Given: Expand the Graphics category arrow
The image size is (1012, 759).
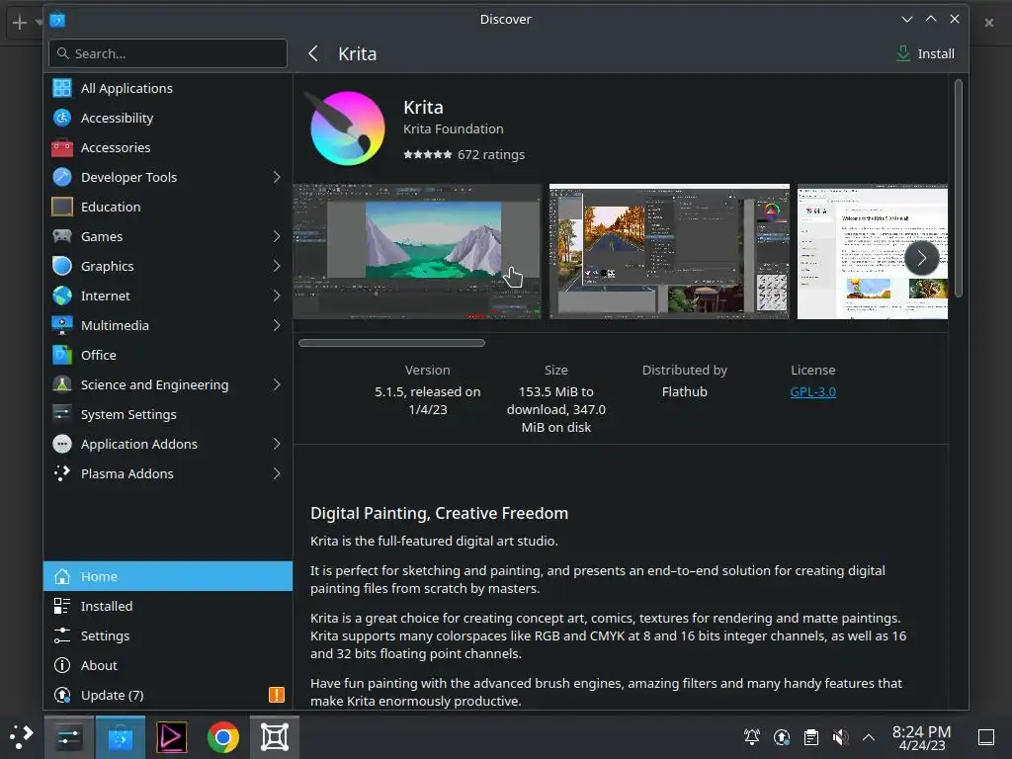Looking at the screenshot, I should click(x=277, y=266).
